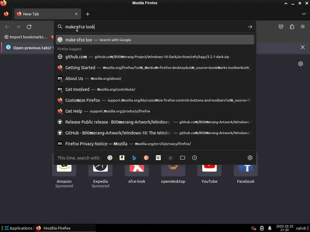Select the Customize Firefox suggestion
Screen dimensions: 310x232
coord(155,100)
